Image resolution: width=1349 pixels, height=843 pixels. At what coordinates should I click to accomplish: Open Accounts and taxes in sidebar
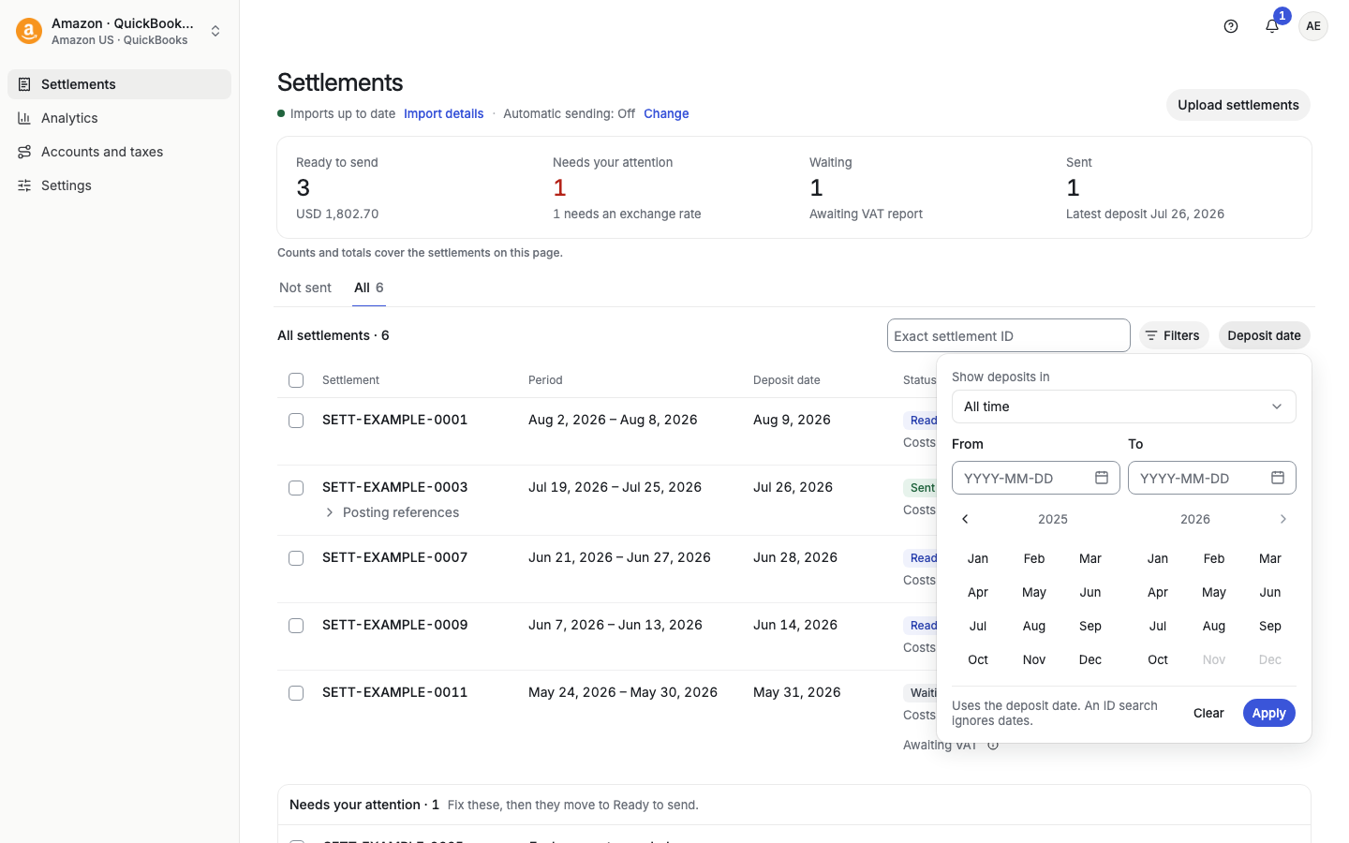coord(119,152)
